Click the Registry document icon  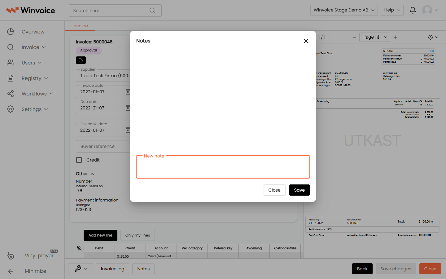pos(11,78)
